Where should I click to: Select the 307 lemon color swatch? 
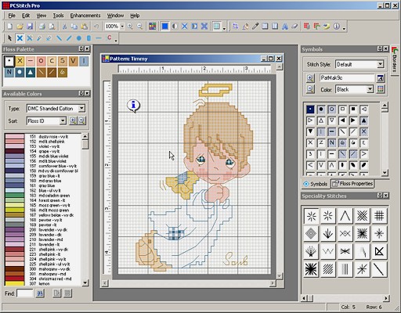[x=42, y=283]
